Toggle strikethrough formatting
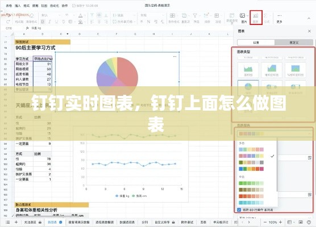 click(x=64, y=22)
